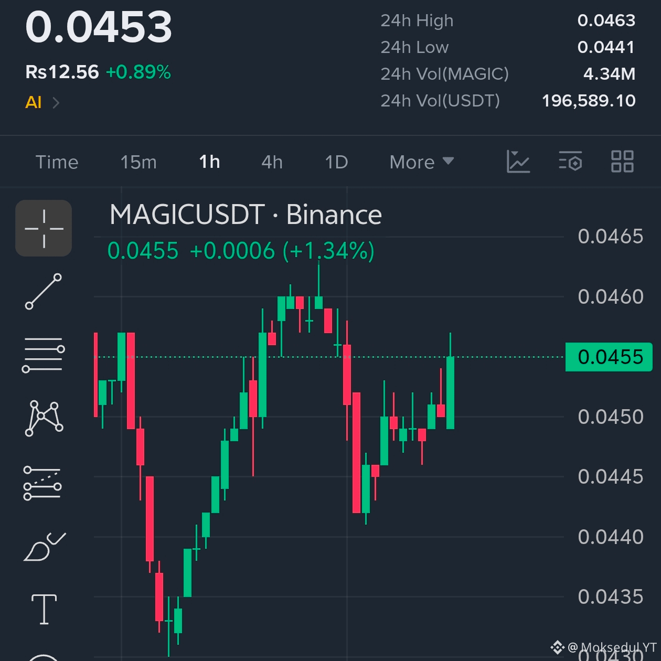The width and height of the screenshot is (661, 661).
Task: Click the 0.0450 price axis label
Action: pos(611,417)
